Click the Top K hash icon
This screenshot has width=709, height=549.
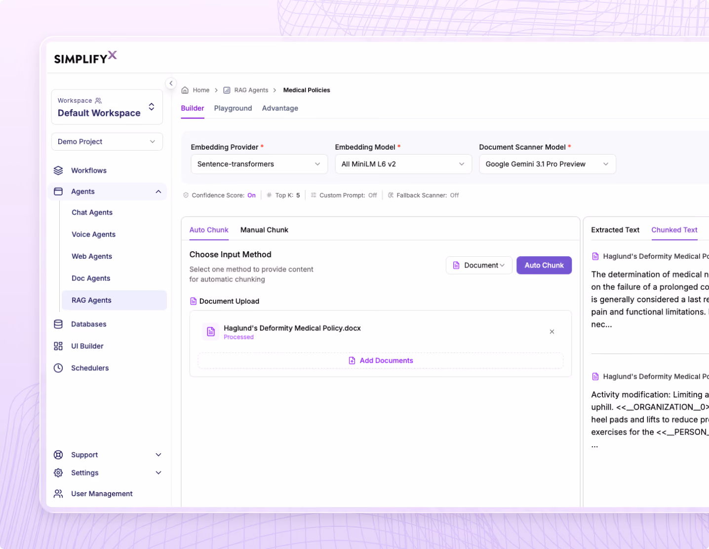pyautogui.click(x=269, y=196)
